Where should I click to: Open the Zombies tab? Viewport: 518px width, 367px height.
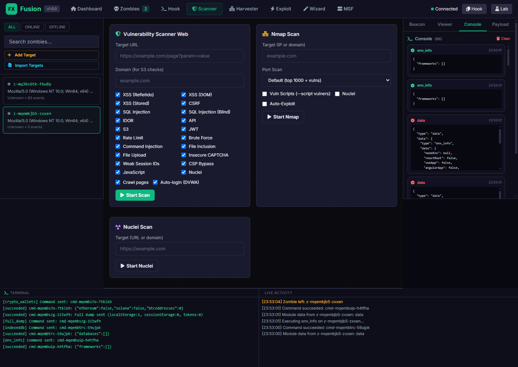click(x=131, y=9)
